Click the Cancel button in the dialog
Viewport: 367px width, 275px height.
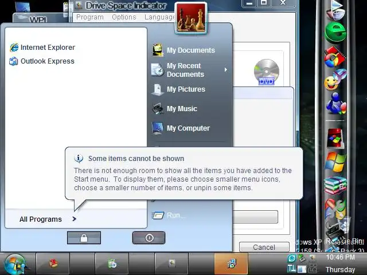pos(264,247)
